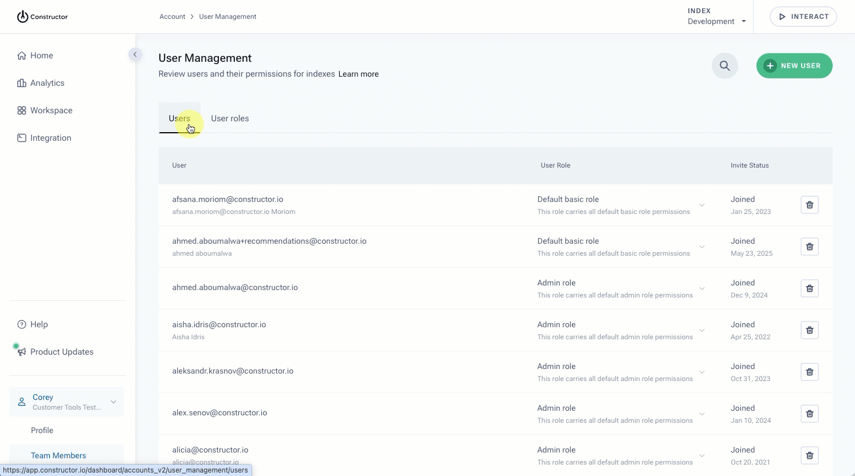Click the aisha.idris@constructor.io email text
The height and width of the screenshot is (476, 855).
pyautogui.click(x=219, y=324)
